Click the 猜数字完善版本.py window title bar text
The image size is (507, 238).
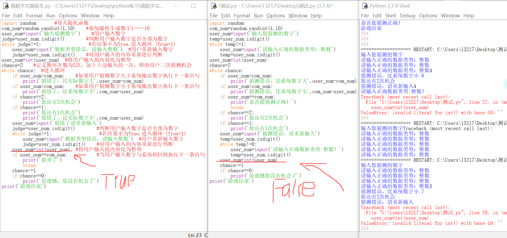[87, 6]
